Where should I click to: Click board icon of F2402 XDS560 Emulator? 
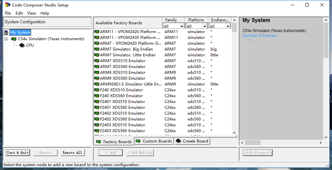(97, 119)
